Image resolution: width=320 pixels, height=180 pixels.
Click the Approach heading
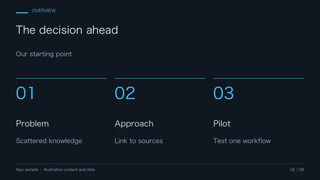(134, 124)
